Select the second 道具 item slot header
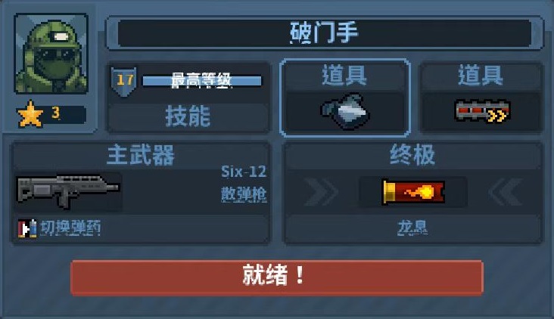Viewport: 554px width, 319px height. (481, 76)
